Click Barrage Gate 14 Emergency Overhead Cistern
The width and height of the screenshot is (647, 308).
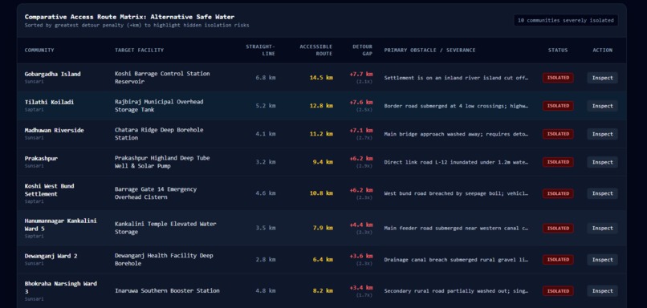[x=156, y=193]
